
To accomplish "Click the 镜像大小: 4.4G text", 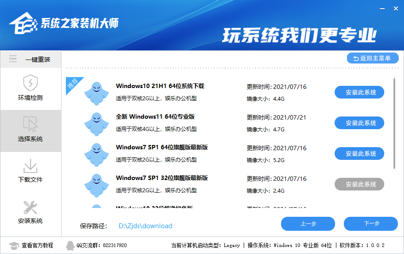I will click(265, 99).
